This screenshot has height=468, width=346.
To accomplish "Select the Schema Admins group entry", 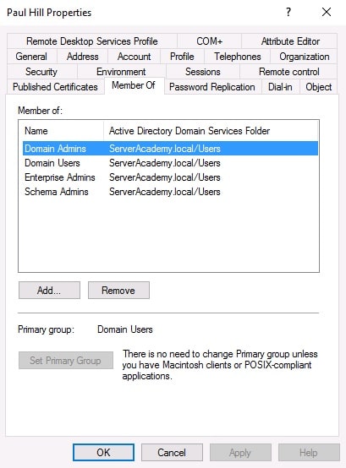I will coord(170,192).
